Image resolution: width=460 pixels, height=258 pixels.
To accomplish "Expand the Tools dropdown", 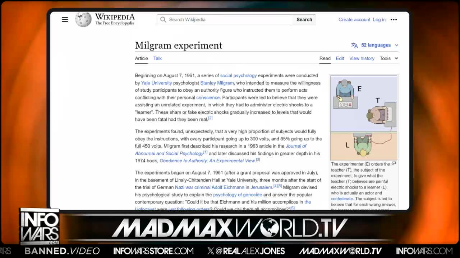I will pyautogui.click(x=389, y=58).
